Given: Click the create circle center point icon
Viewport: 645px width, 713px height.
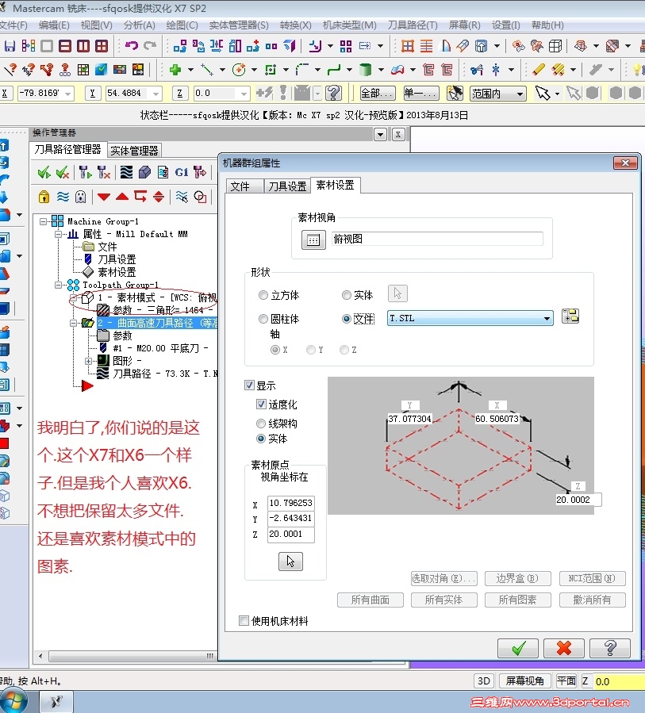Looking at the screenshot, I should (x=239, y=70).
